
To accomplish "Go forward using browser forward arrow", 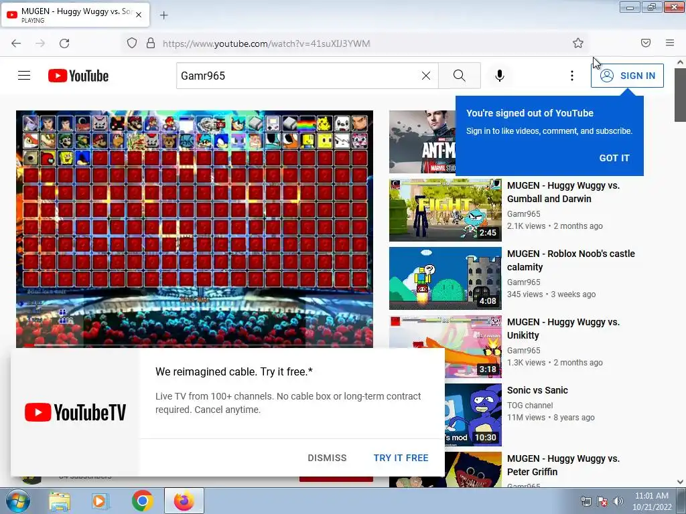I will 40,44.
